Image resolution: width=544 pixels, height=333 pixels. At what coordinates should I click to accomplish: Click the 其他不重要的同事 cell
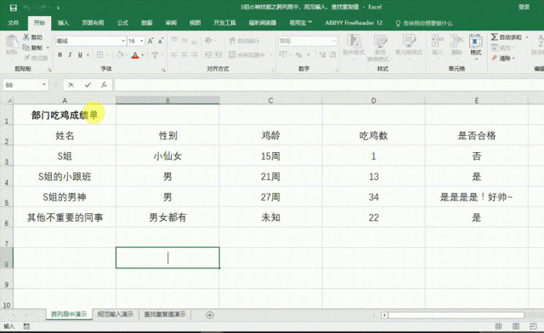coord(65,217)
